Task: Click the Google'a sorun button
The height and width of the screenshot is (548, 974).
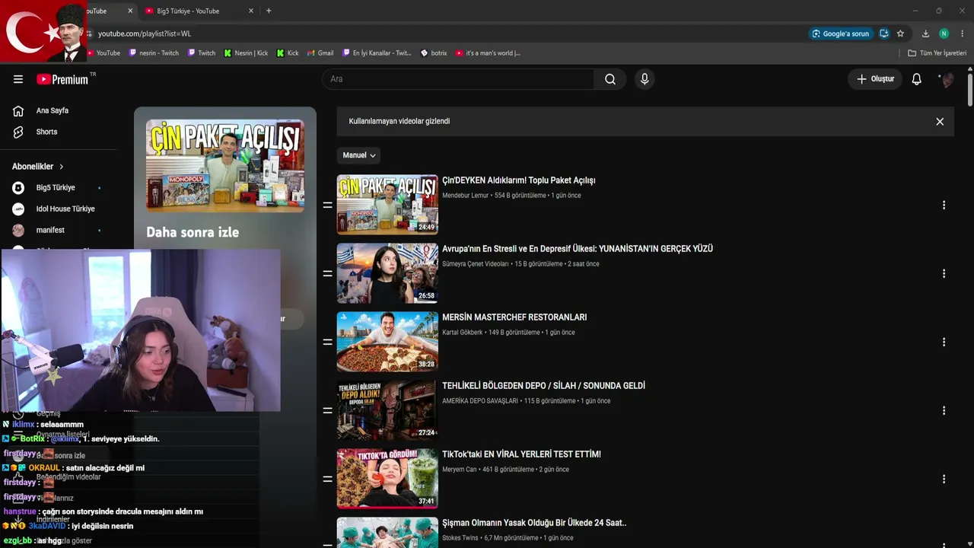Action: [841, 33]
